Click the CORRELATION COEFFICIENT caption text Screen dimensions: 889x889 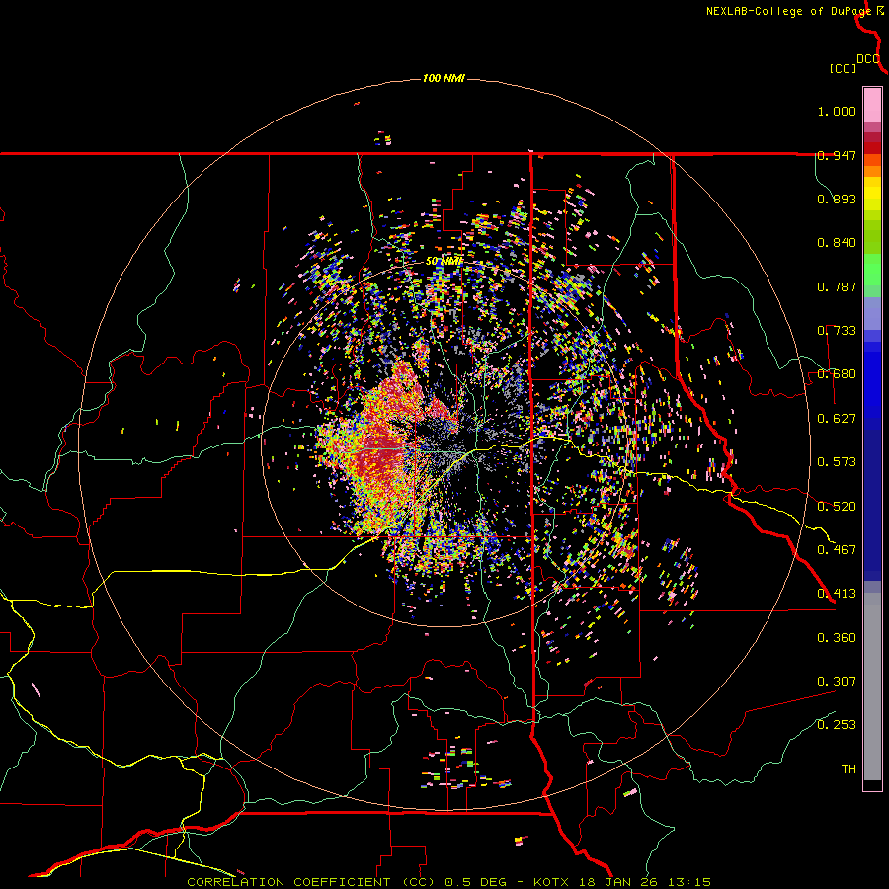point(288,882)
